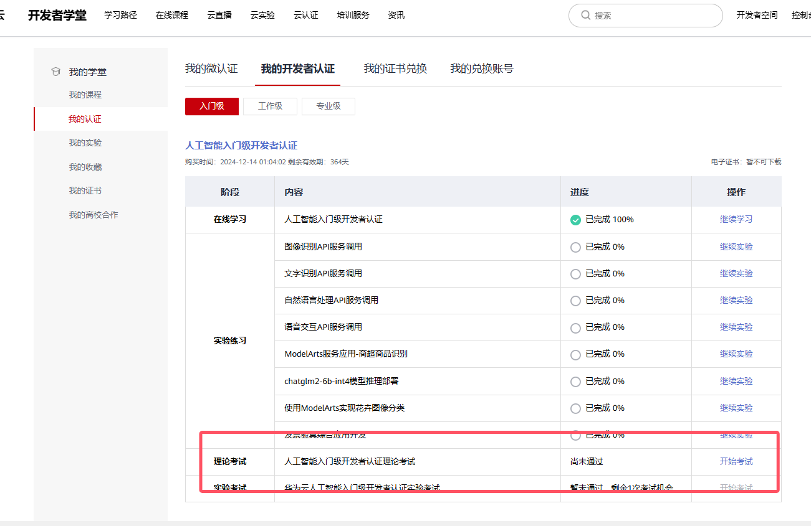Screen dimensions: 811x526
Task: Open the 开发者空间 link
Action: point(757,15)
